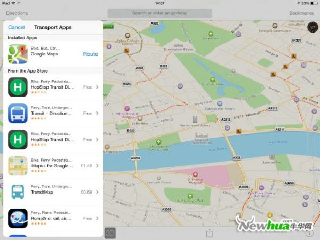Tap the Google Maps app icon
Image resolution: width=320 pixels, height=240 pixels.
18,54
